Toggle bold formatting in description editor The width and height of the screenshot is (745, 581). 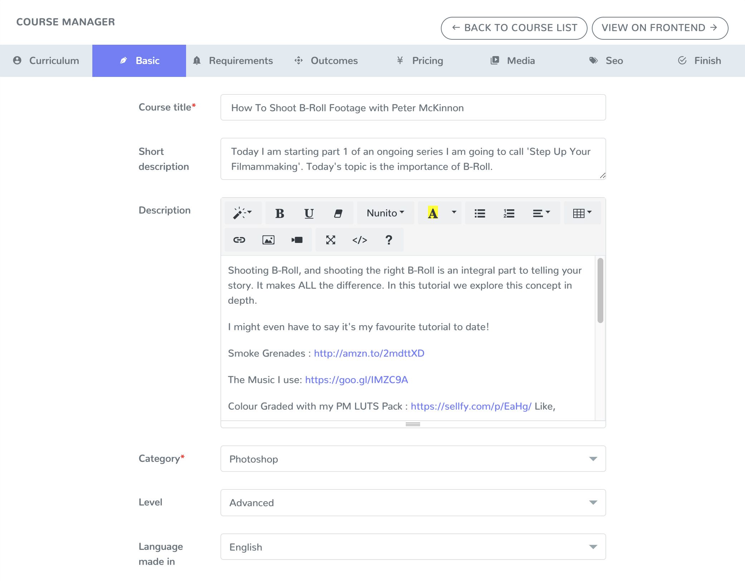[279, 213]
